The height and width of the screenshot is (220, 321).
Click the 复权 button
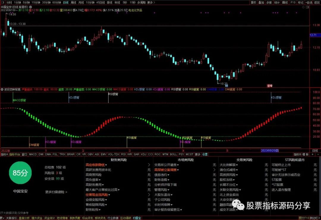(254, 2)
